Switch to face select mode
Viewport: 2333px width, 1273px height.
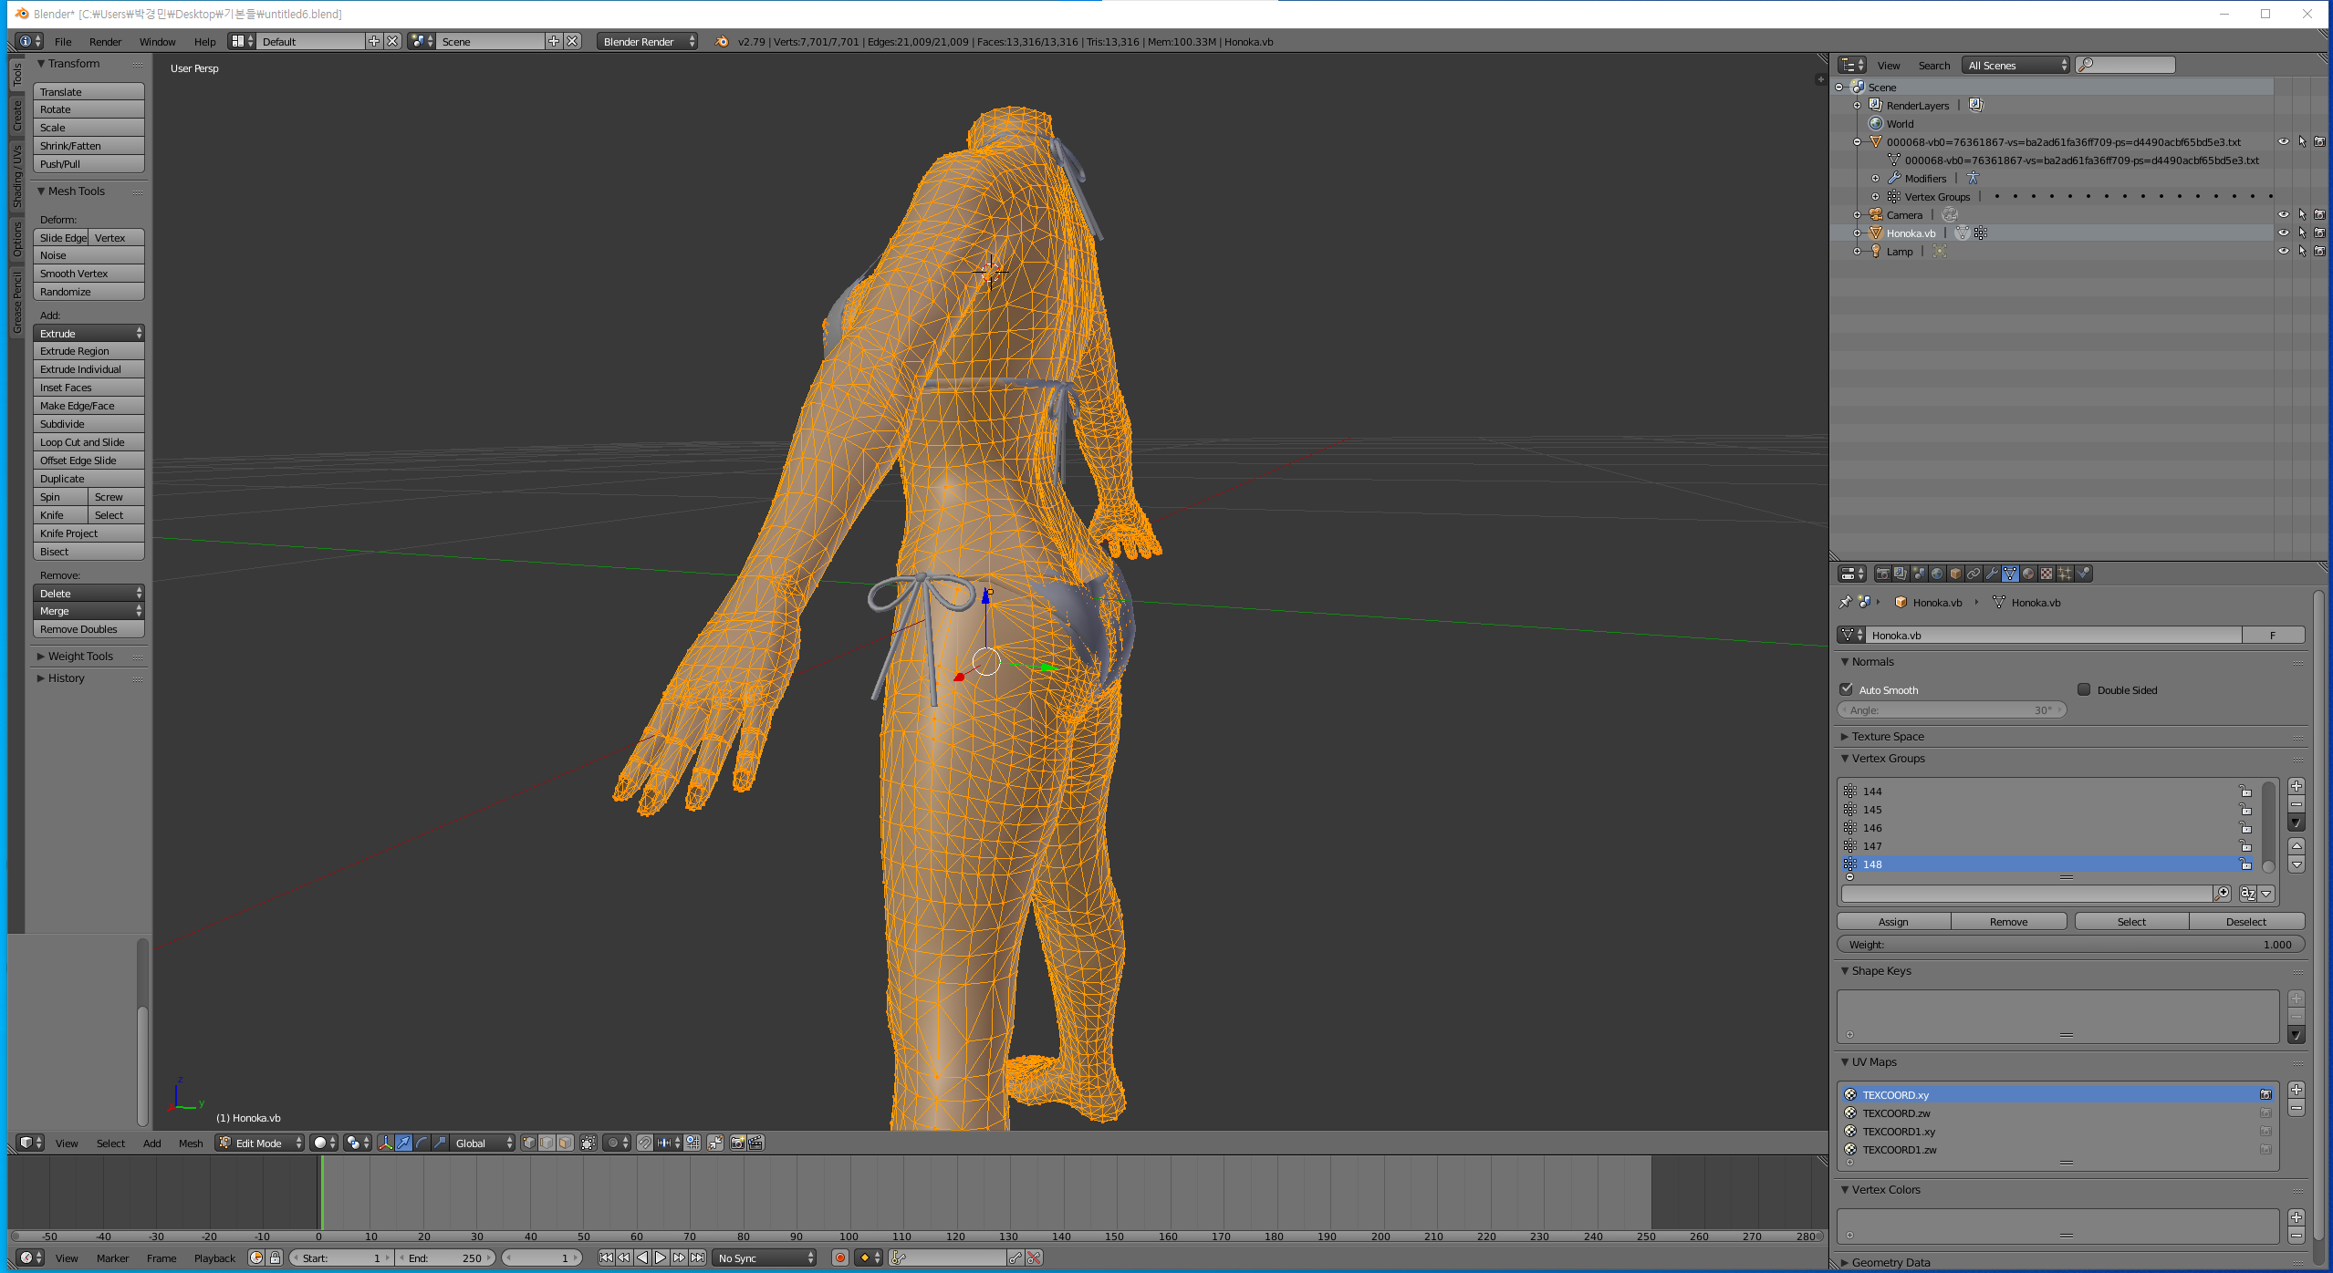click(565, 1143)
